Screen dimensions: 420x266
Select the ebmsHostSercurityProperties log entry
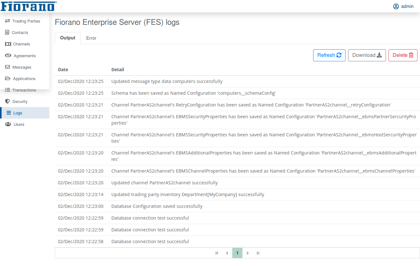point(237,138)
